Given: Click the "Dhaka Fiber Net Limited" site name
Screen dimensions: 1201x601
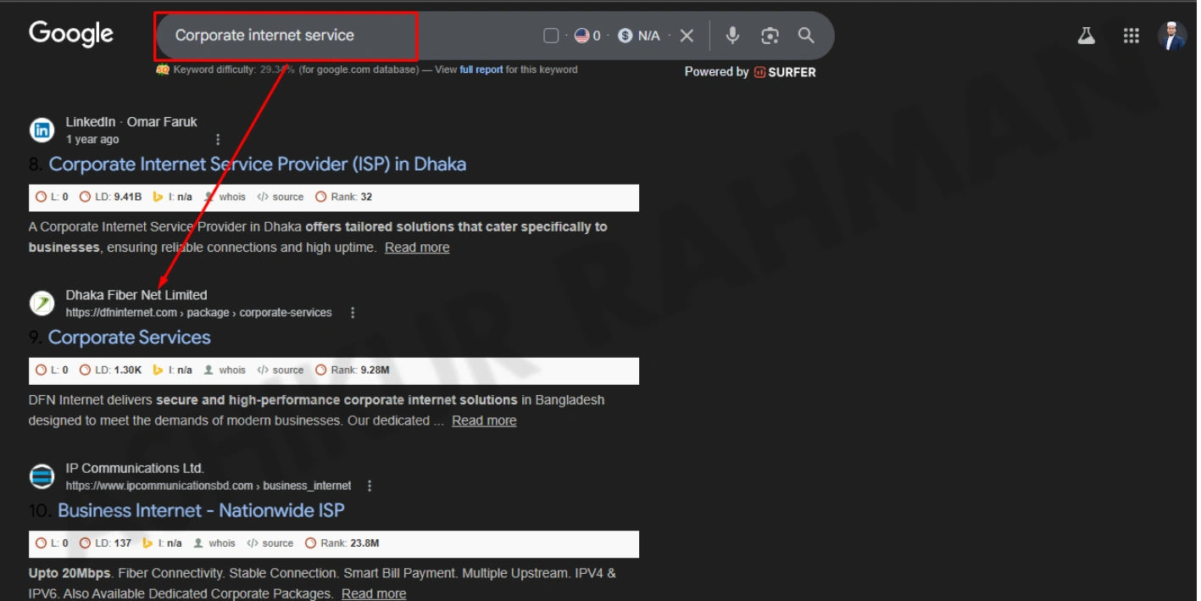Looking at the screenshot, I should pyautogui.click(x=136, y=295).
